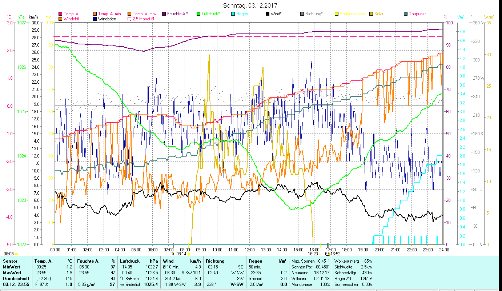The width and height of the screenshot is (502, 291).
Task: Click the orange Windchill legend swatch
Action: point(60,19)
